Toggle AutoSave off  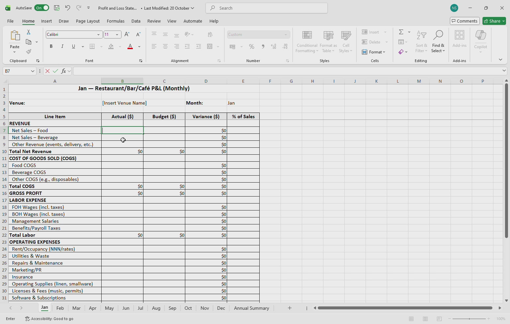tap(42, 8)
